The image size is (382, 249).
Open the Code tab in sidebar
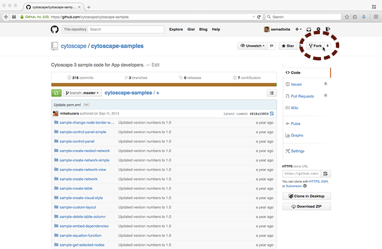coord(307,72)
